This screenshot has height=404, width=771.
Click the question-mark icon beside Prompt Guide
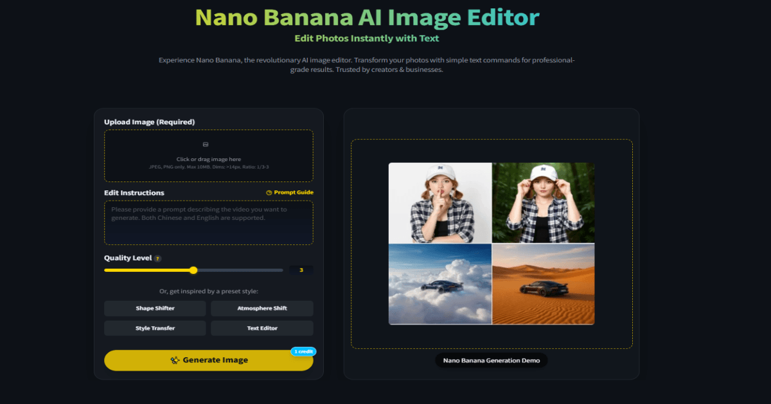[x=269, y=192]
